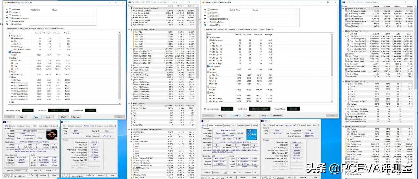Image resolution: width=418 pixels, height=179 pixels.
Task: Click the Motherboard icon in right AIDA64 statistics
Action: [x=211, y=40]
